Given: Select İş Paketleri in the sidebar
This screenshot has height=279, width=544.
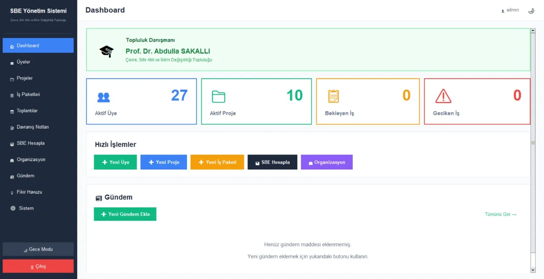Looking at the screenshot, I should [38, 94].
